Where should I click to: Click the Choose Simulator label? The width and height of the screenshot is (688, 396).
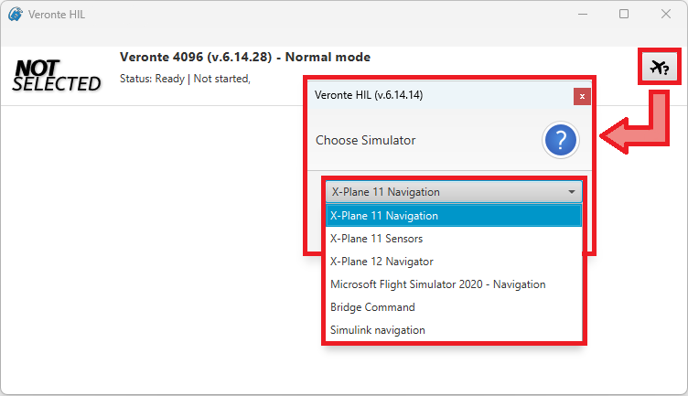pyautogui.click(x=365, y=140)
